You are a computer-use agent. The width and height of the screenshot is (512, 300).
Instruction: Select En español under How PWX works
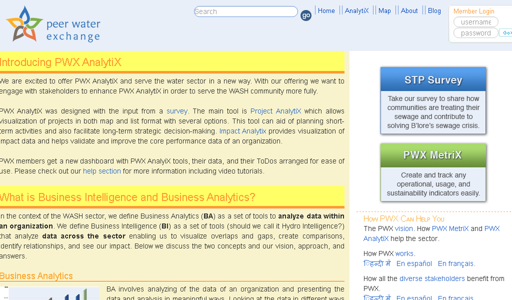click(414, 263)
